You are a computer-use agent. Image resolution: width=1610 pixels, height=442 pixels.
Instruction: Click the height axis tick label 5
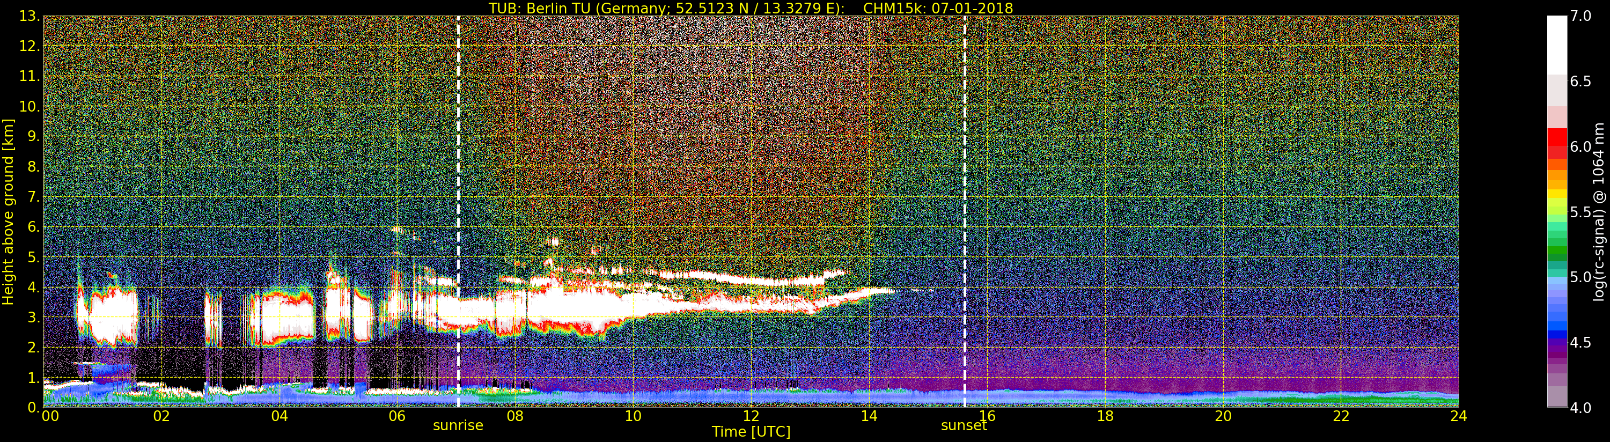point(33,257)
